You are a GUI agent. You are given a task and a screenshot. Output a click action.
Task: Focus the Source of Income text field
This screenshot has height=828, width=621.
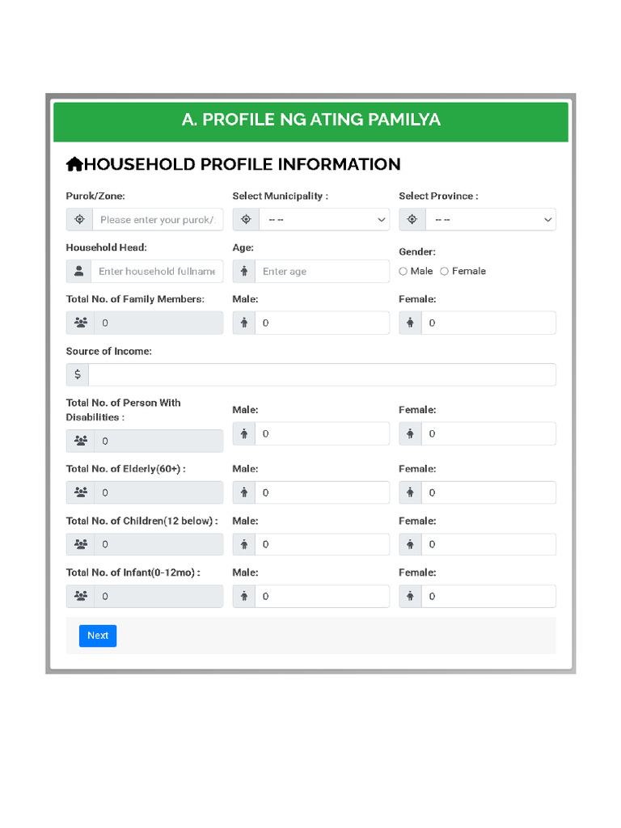(322, 374)
